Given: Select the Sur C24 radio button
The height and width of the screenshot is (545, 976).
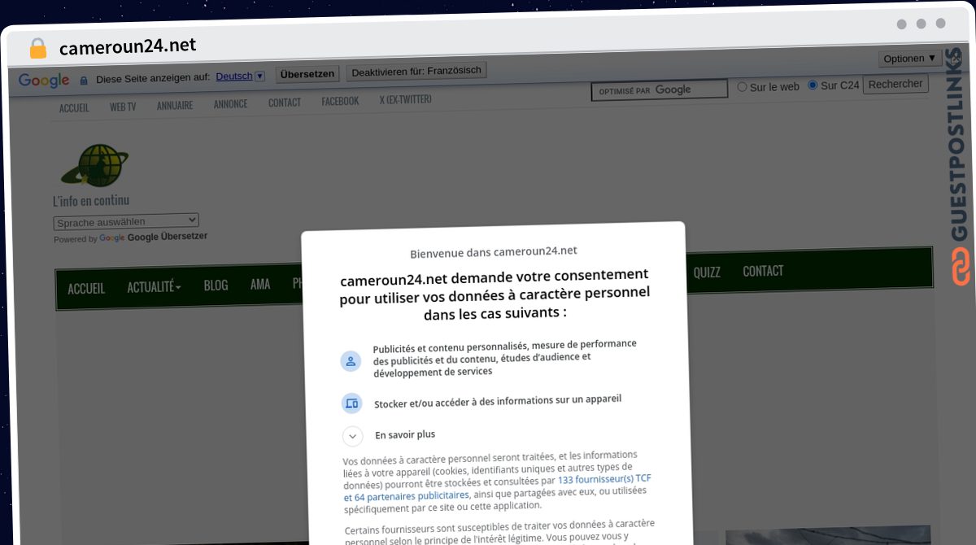Looking at the screenshot, I should [x=813, y=85].
